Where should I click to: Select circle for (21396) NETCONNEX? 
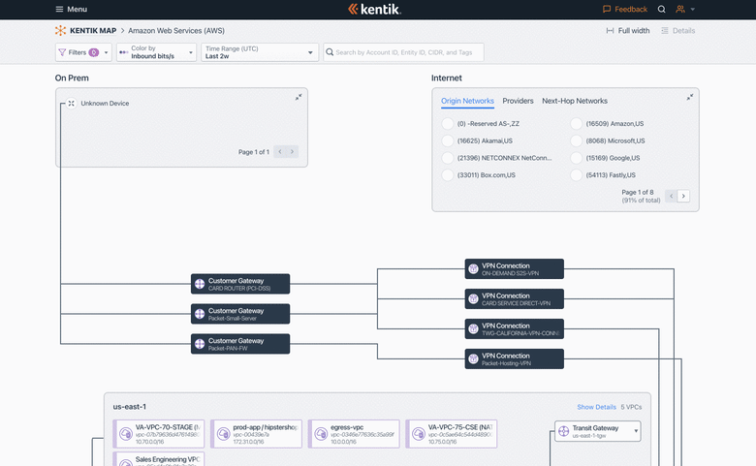(x=448, y=158)
